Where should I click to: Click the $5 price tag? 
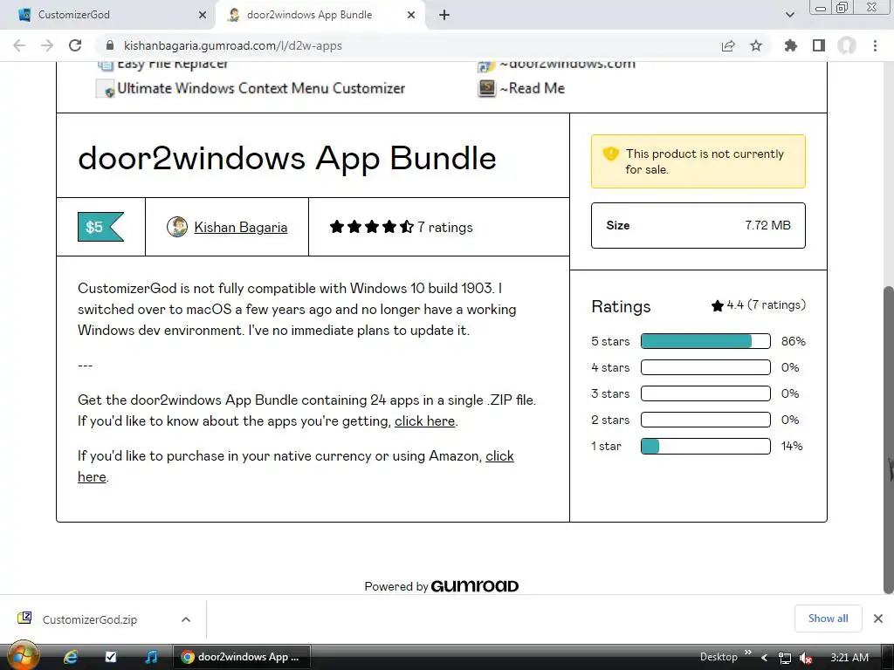tap(100, 227)
